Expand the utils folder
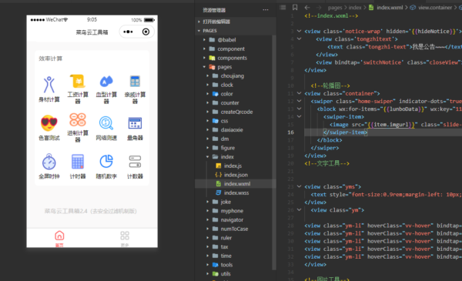The height and width of the screenshot is (281, 462). pos(208,273)
